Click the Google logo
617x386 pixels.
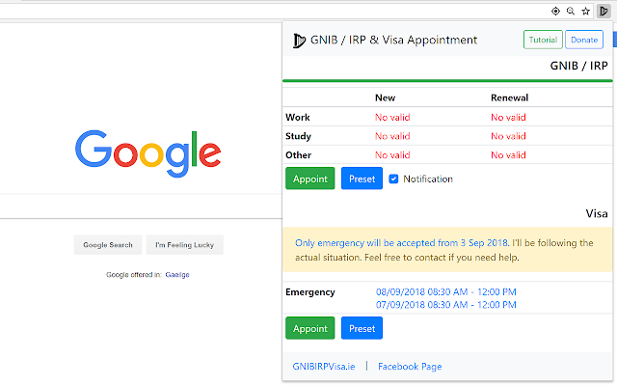click(x=148, y=153)
